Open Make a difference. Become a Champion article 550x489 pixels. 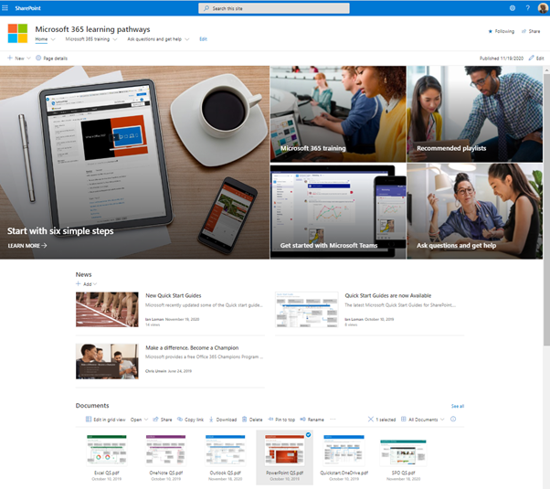192,347
